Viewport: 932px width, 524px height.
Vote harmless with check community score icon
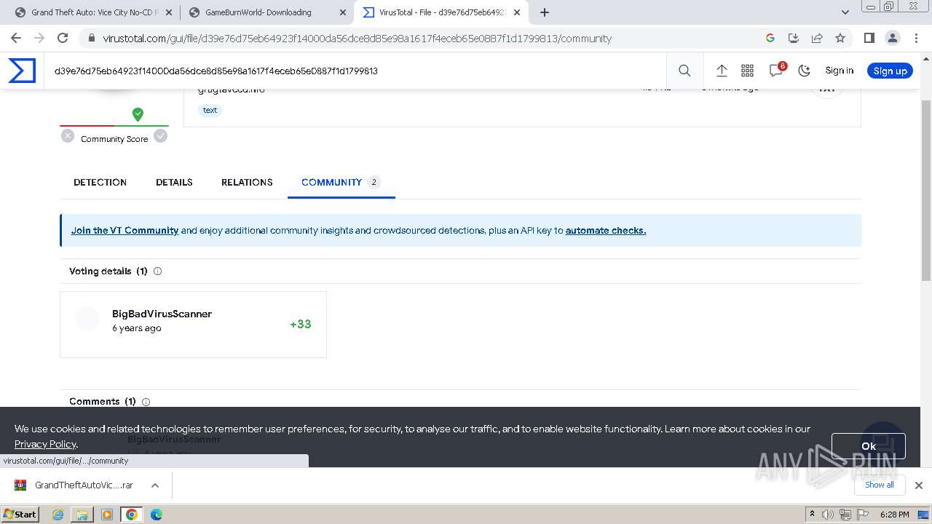pos(161,135)
